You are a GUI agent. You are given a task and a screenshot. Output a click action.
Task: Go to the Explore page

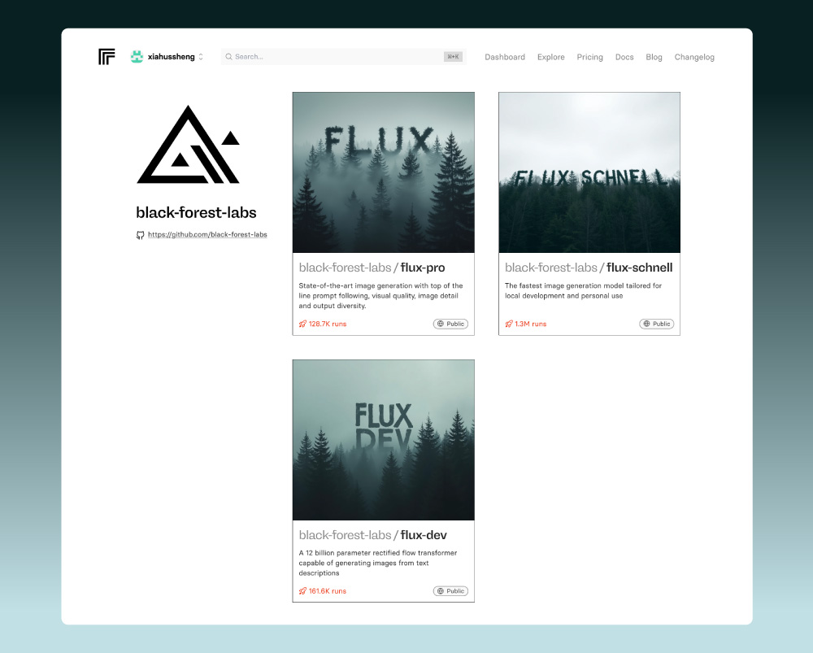click(550, 57)
